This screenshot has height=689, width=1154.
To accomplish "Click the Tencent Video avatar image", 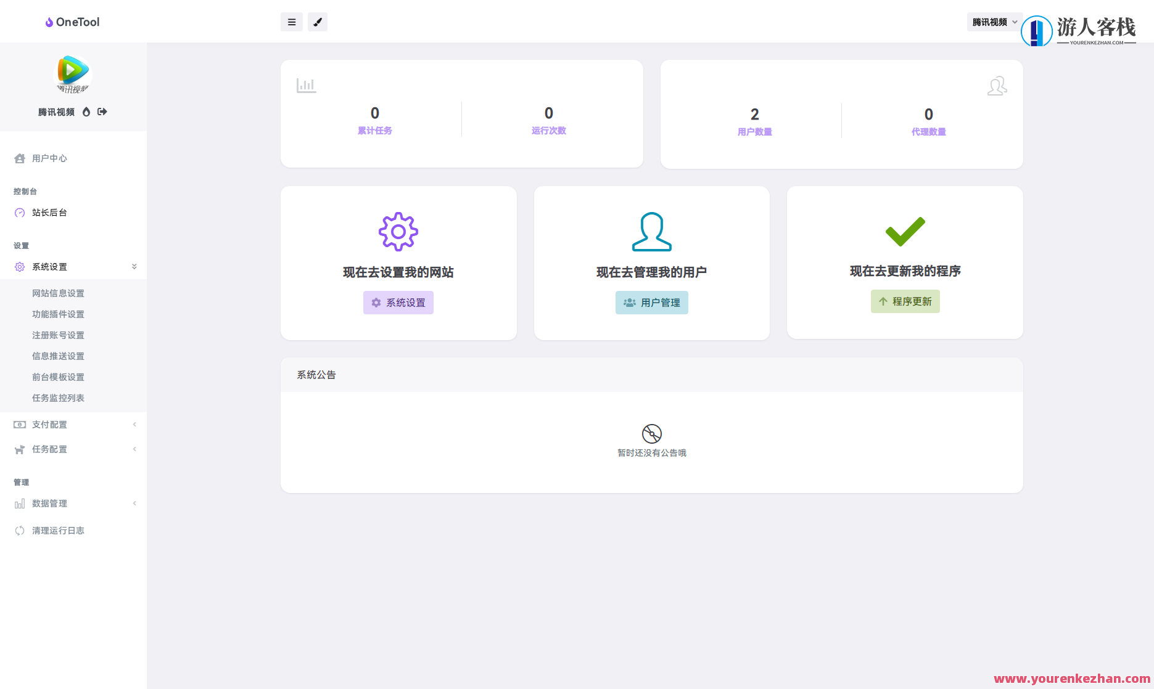I will [73, 74].
